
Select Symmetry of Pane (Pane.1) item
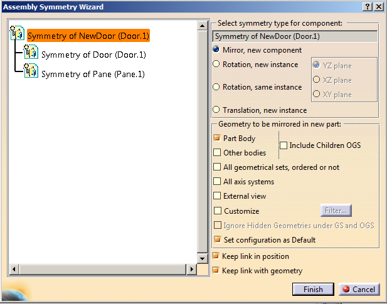point(93,74)
